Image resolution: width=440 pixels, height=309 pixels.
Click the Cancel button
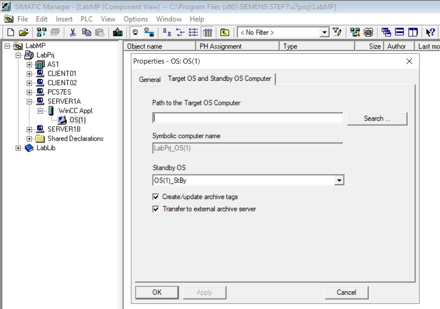click(347, 292)
